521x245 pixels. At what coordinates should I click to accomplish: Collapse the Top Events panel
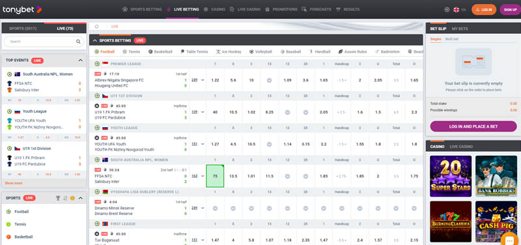click(80, 61)
